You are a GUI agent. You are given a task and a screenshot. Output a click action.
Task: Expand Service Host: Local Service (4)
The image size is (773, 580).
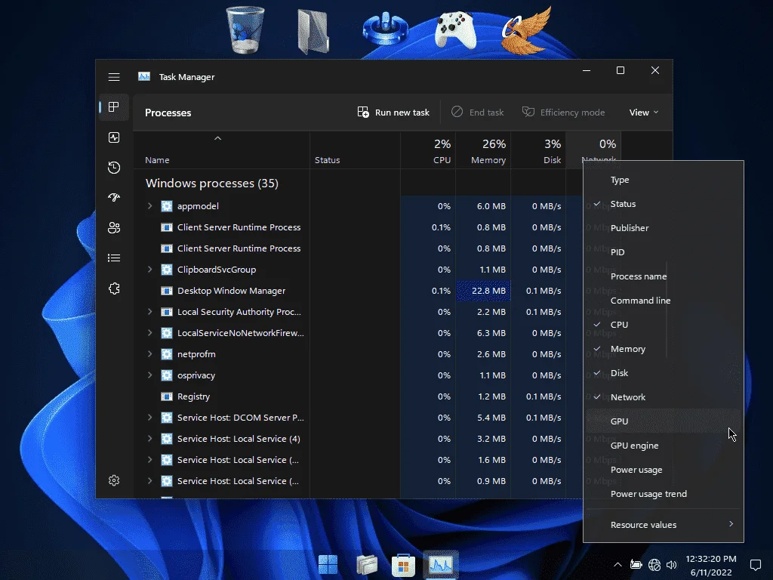click(x=150, y=439)
